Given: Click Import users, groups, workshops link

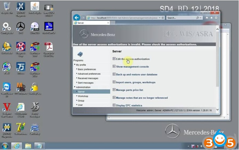Looking at the screenshot, I should [x=136, y=82].
